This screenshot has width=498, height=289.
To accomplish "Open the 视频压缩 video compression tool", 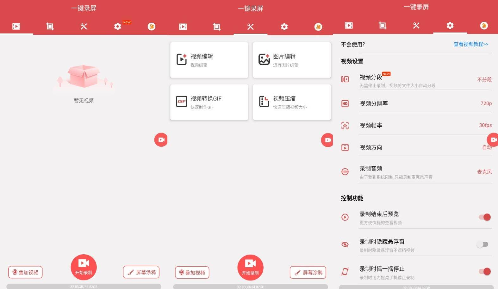I will point(291,102).
